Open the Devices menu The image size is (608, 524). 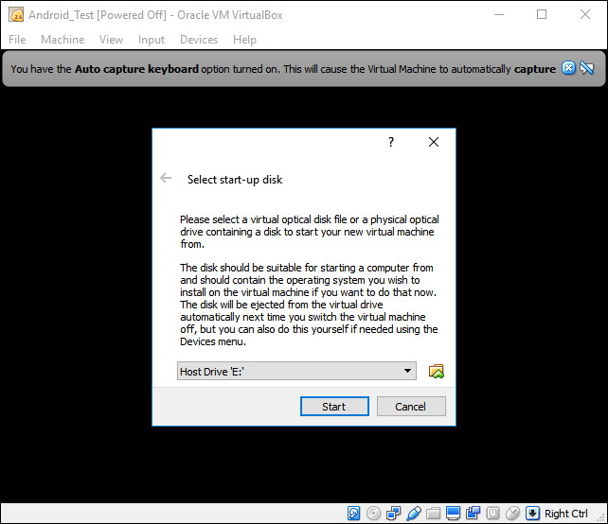coord(198,40)
